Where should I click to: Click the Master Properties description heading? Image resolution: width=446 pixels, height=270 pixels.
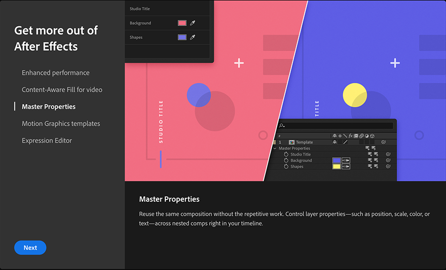point(169,200)
